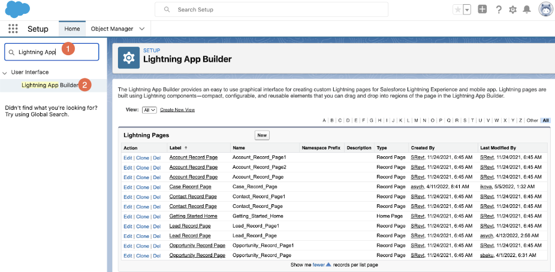555x272 pixels.
Task: Click the SETUP breadcrumb label
Action: [x=152, y=50]
